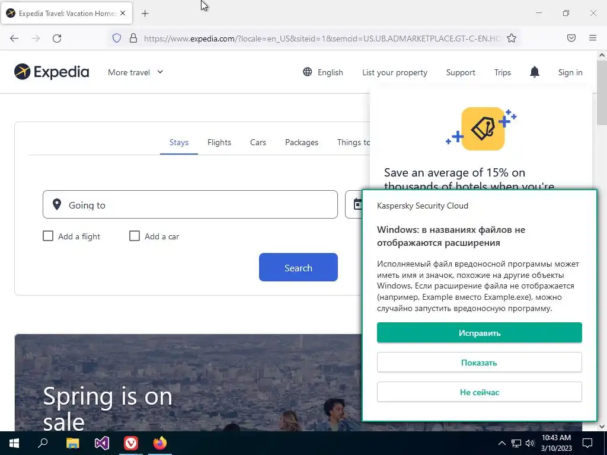Viewport: 607px width, 455px height.
Task: Click the location pin icon in Going to
Action: (57, 204)
